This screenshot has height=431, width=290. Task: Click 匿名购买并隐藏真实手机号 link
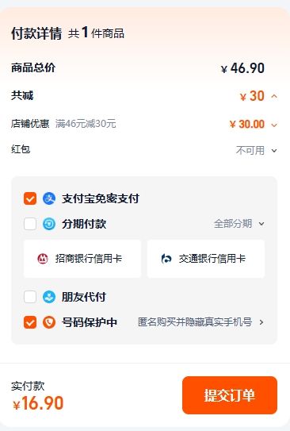point(195,322)
